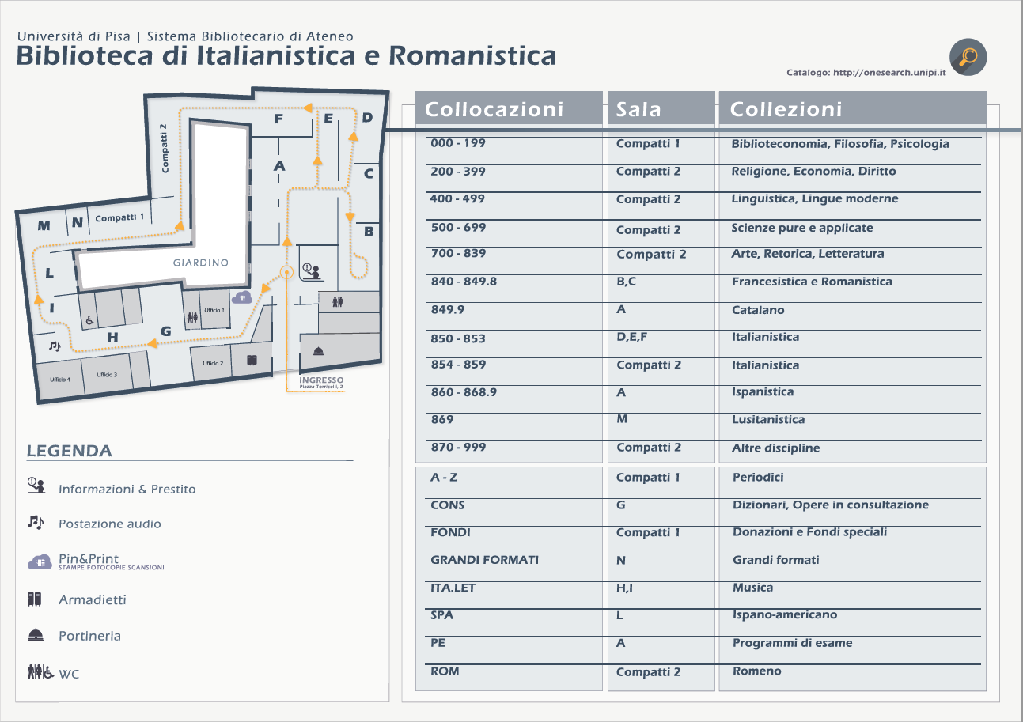Click the Francesistica e Romanistica collection row

coord(812,282)
